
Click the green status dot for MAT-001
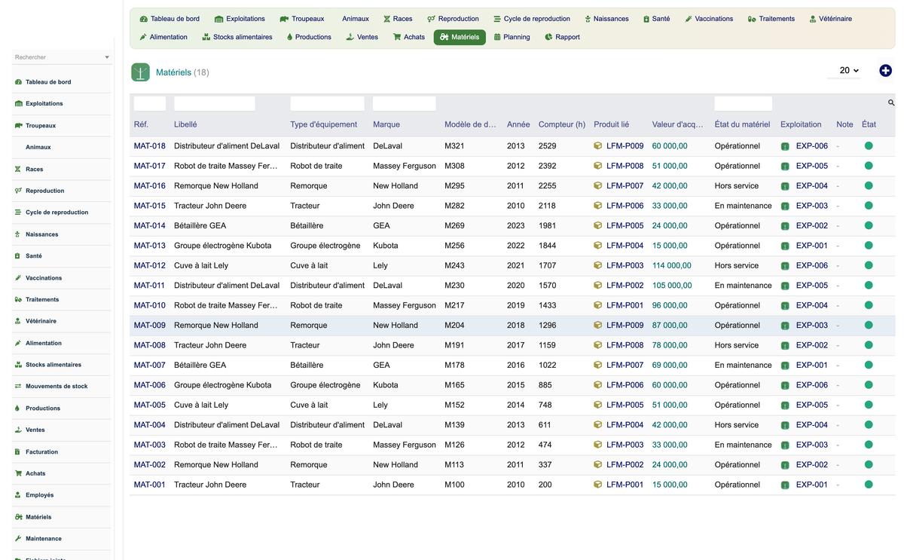coord(869,485)
